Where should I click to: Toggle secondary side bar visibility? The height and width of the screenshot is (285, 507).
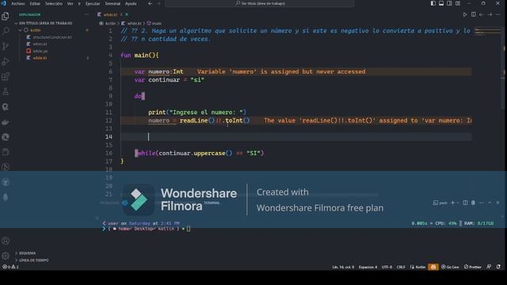[x=449, y=3]
